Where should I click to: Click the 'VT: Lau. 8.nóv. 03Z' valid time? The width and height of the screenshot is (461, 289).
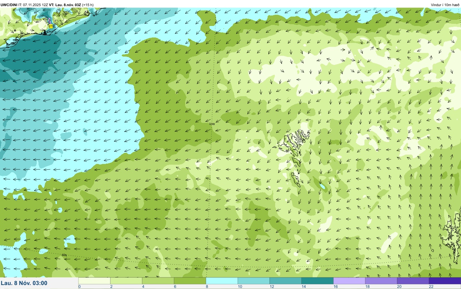pyautogui.click(x=65, y=5)
